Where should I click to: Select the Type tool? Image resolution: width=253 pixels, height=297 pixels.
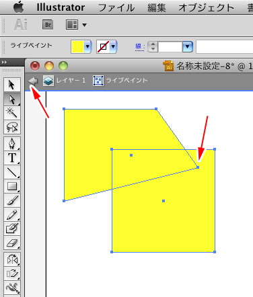[12, 158]
